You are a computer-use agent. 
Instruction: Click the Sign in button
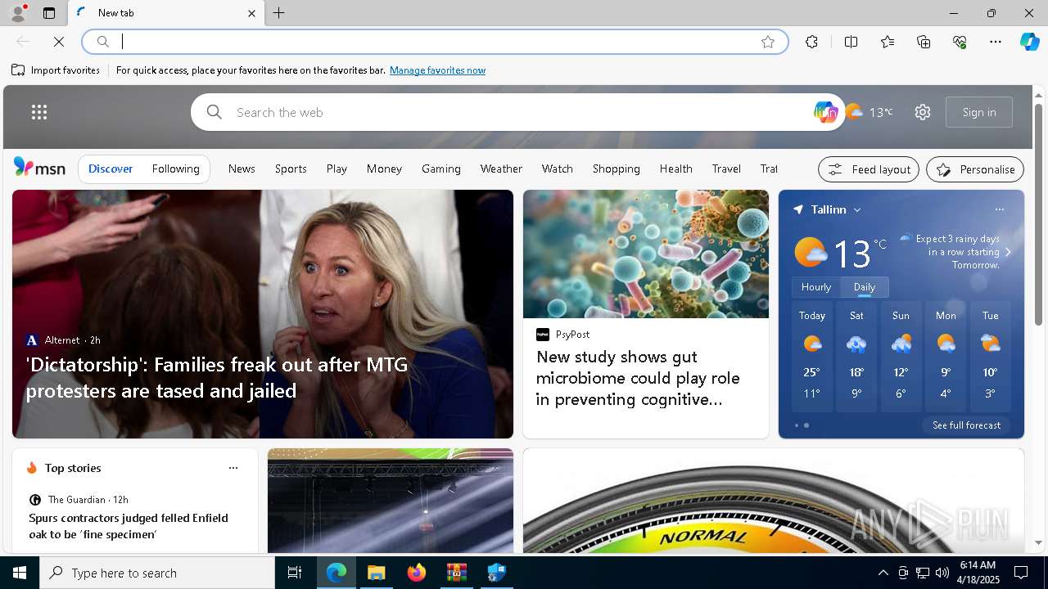[979, 112]
